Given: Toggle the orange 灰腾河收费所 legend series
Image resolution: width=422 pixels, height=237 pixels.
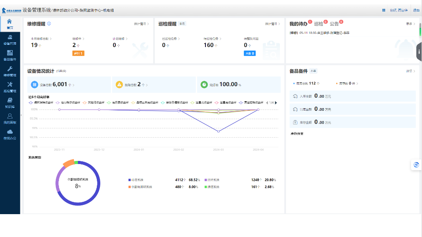Looking at the screenshot, I should (93, 102).
